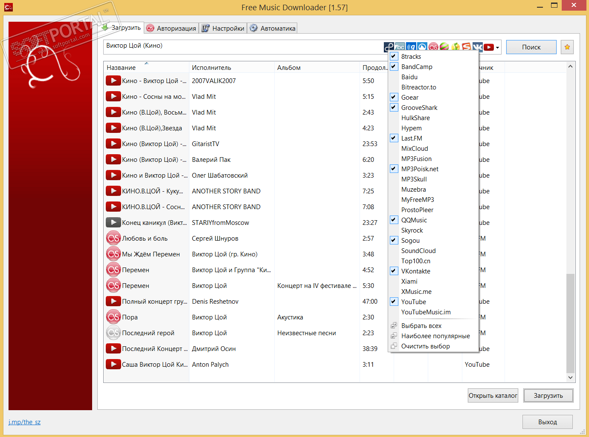
Task: Click the star favorites button
Action: 567,47
